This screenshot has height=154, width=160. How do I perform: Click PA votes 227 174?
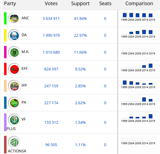click(51, 103)
